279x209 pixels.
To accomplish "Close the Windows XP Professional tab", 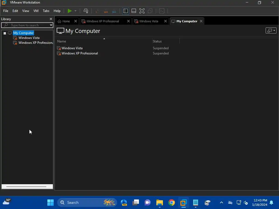I will pos(128,21).
